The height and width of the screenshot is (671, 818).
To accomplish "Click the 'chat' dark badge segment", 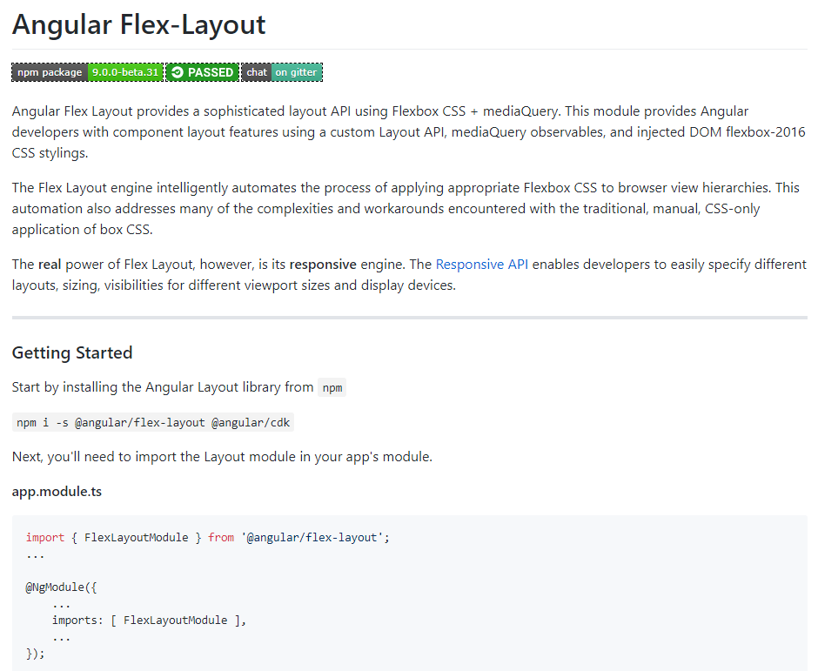I will (256, 72).
